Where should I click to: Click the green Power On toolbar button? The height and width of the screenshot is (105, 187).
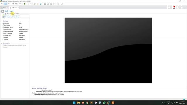(25, 4)
